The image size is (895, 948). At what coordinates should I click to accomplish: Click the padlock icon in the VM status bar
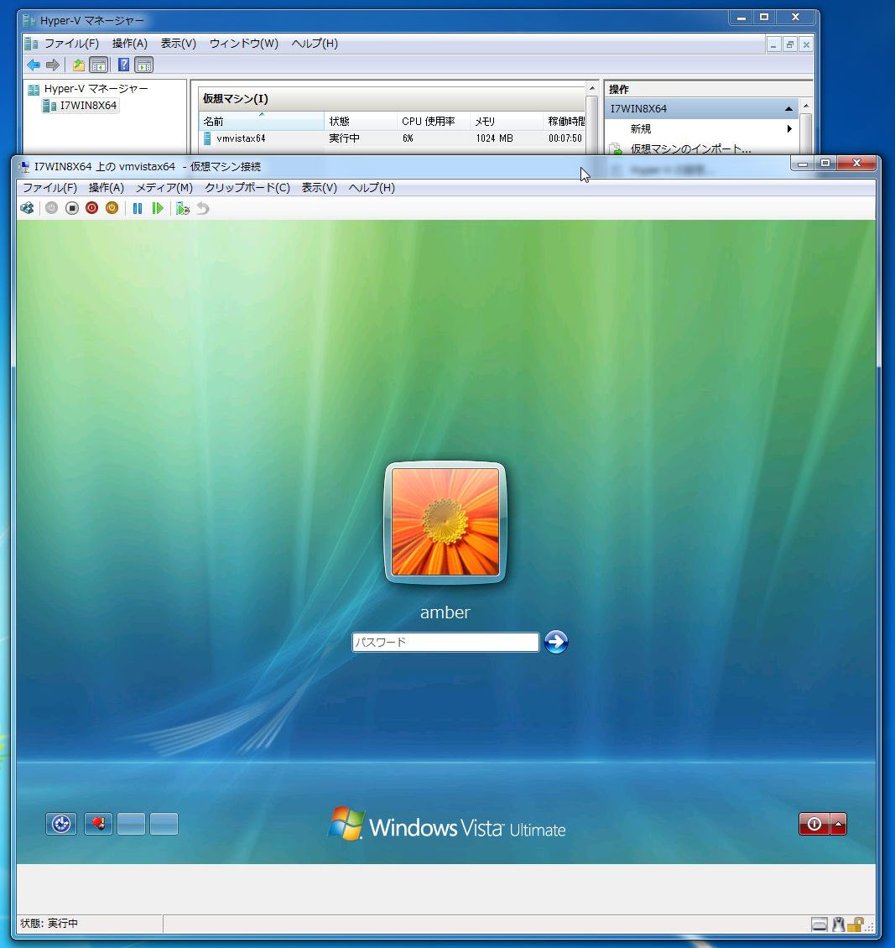[855, 924]
